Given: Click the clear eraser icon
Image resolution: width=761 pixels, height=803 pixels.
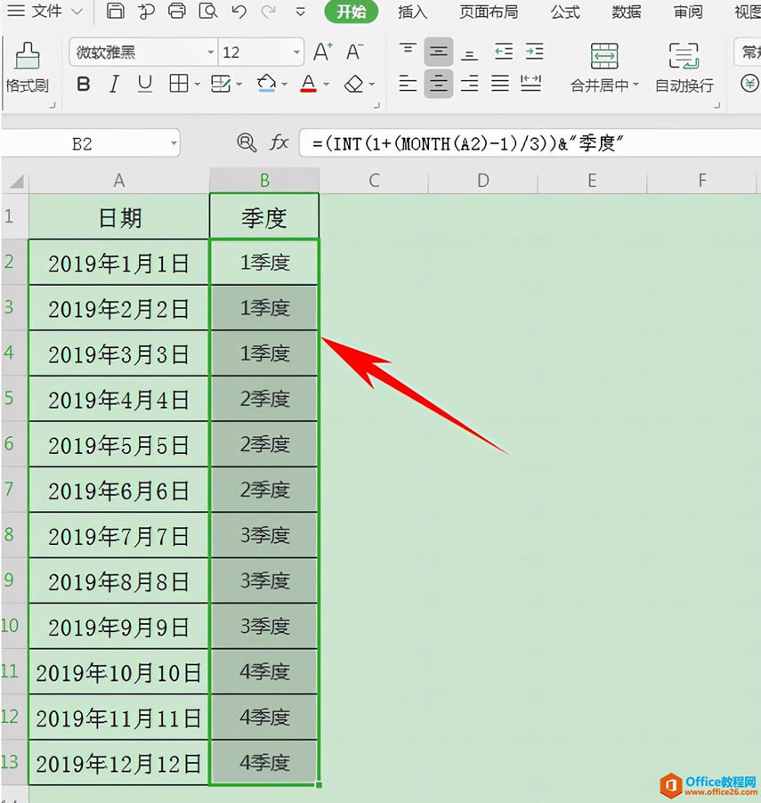Looking at the screenshot, I should (x=353, y=84).
